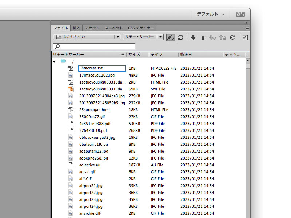Viewport: 291px width, 218px height.
Task: Select file 20120925214804da3.jpg
Action: (102, 96)
